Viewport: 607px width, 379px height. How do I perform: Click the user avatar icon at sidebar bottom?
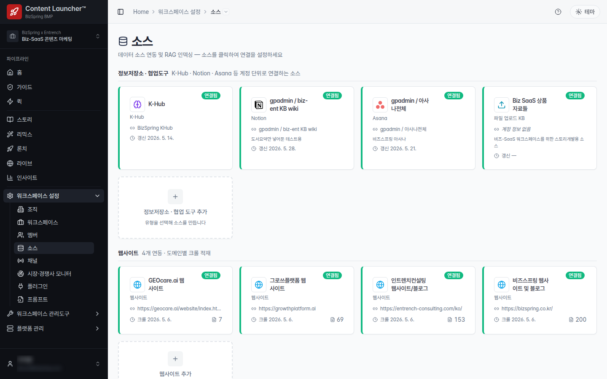tap(10, 364)
